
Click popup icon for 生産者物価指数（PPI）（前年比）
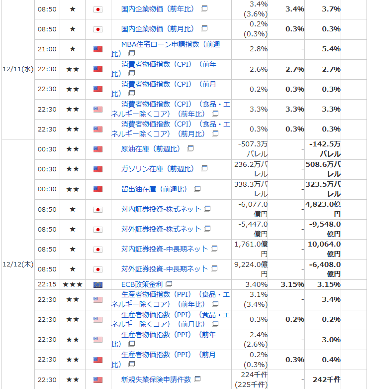pos(132,344)
